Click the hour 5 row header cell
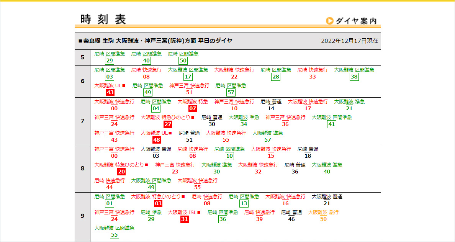The image size is (455, 242). point(82,57)
